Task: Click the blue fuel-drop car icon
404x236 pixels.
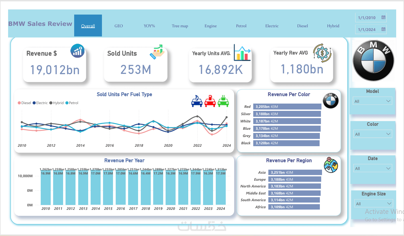Action: [197, 101]
